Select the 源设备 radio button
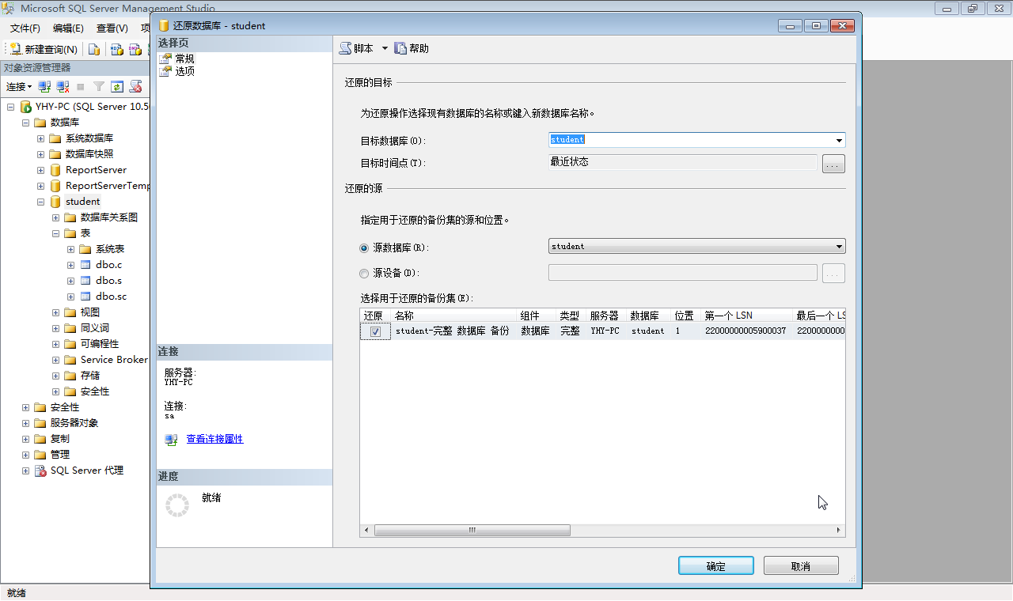 click(x=364, y=274)
